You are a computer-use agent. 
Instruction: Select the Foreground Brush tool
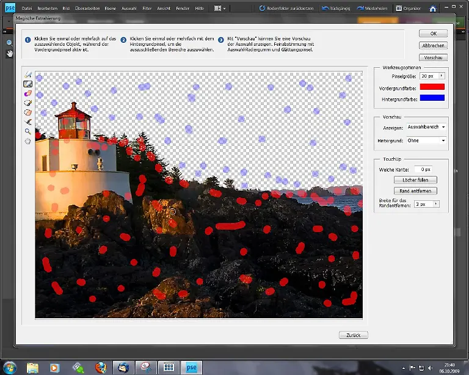[27, 75]
